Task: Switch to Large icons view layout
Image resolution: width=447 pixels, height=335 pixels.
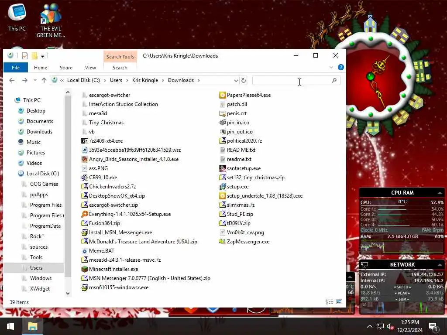Action: pos(339,302)
